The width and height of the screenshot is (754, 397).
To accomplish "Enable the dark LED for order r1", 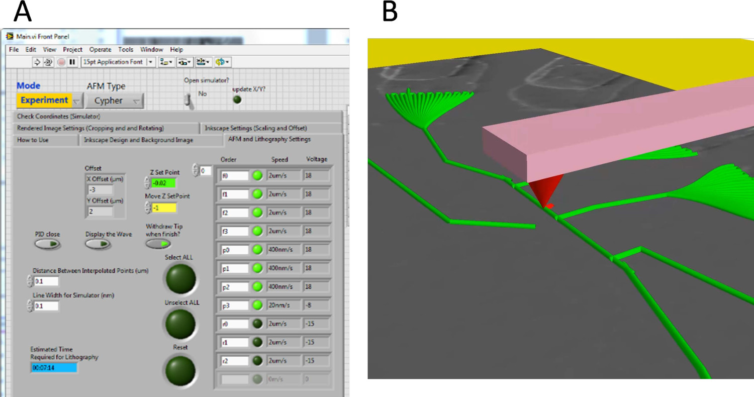I will [258, 342].
